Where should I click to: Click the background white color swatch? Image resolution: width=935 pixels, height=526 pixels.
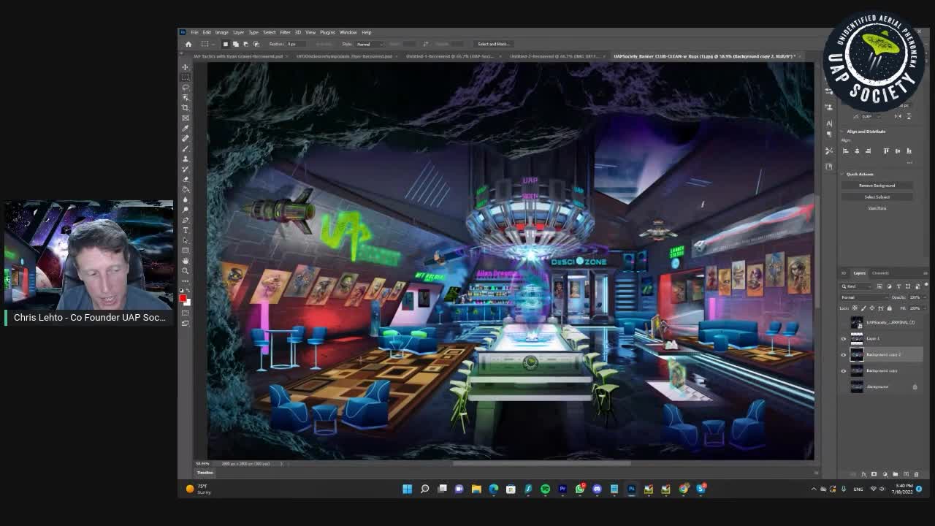click(x=188, y=302)
